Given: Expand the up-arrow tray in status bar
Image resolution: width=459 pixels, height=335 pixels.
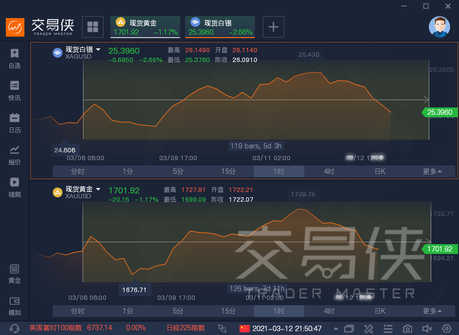Looking at the screenshot, I should click(336, 329).
